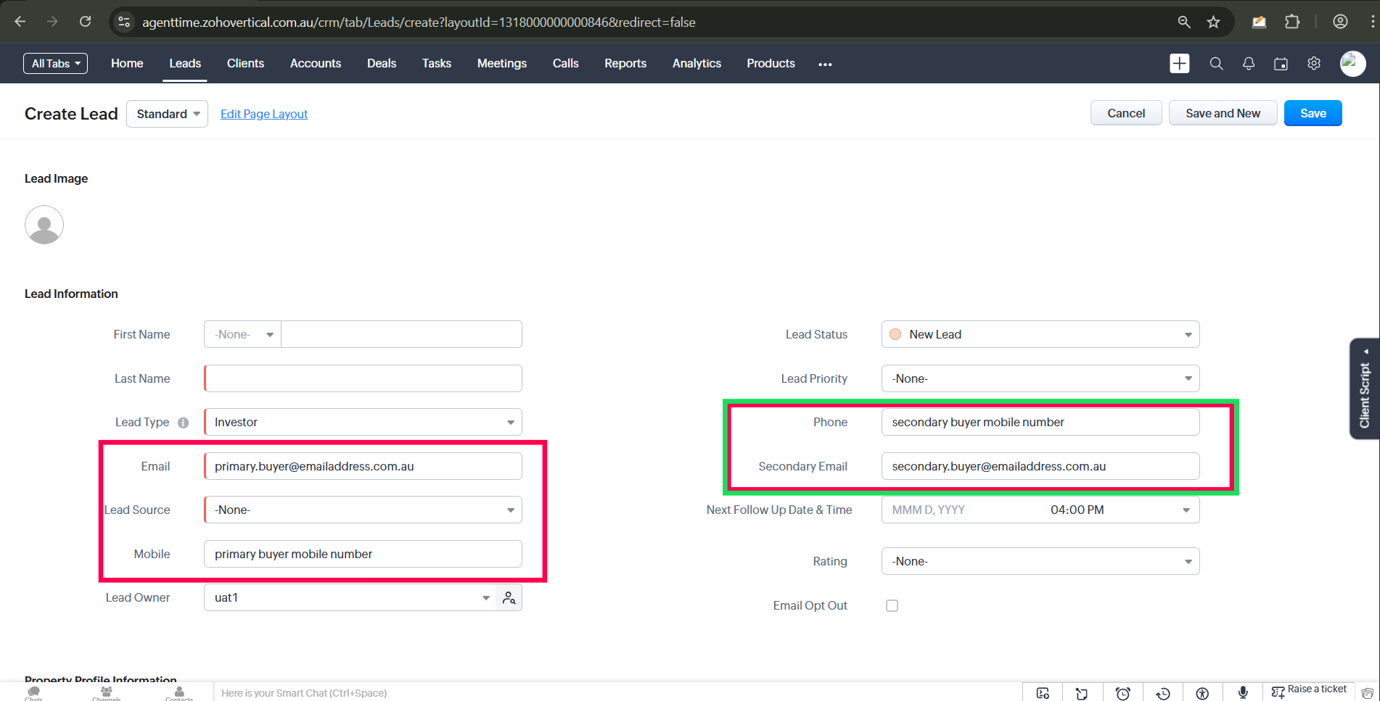1380x701 pixels.
Task: Click the lead owner user lookup icon
Action: (x=509, y=598)
